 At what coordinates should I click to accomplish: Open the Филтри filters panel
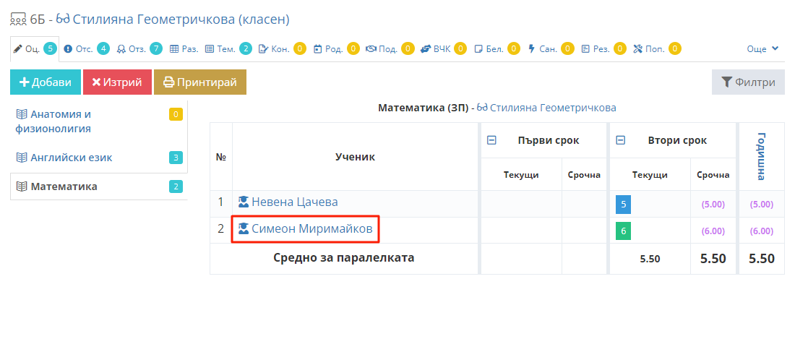748,82
